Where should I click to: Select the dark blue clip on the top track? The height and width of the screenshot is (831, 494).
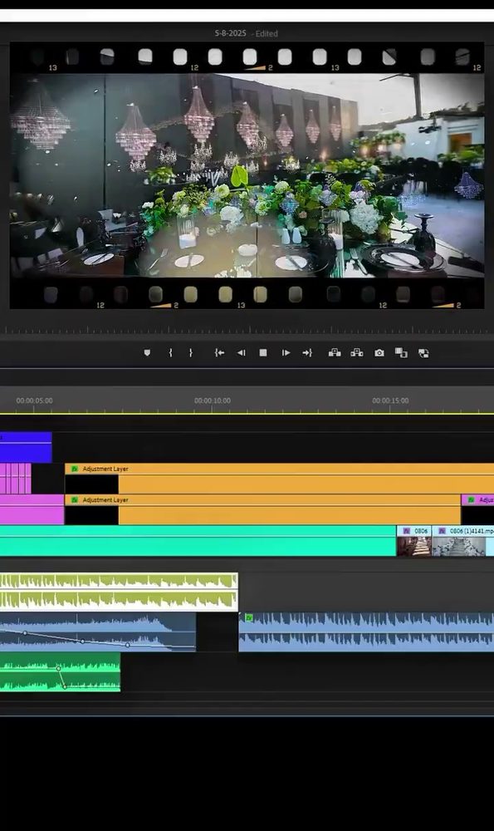[x=26, y=447]
